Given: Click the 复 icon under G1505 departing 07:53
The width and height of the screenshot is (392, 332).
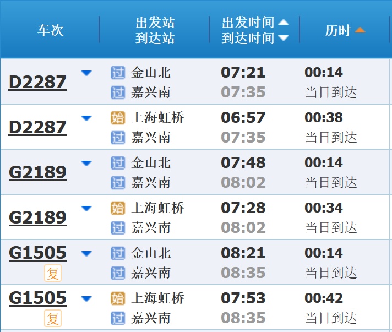Looking at the screenshot, I should 53,318.
